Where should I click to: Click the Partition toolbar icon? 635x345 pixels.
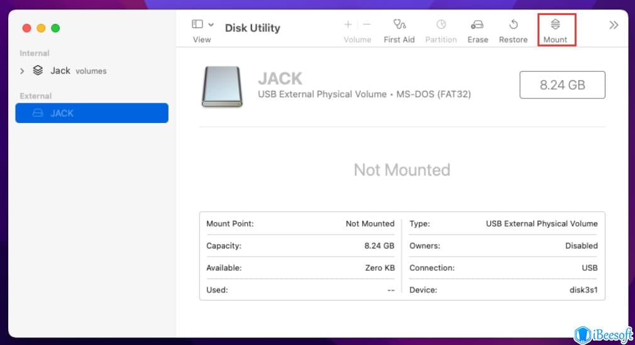point(441,25)
